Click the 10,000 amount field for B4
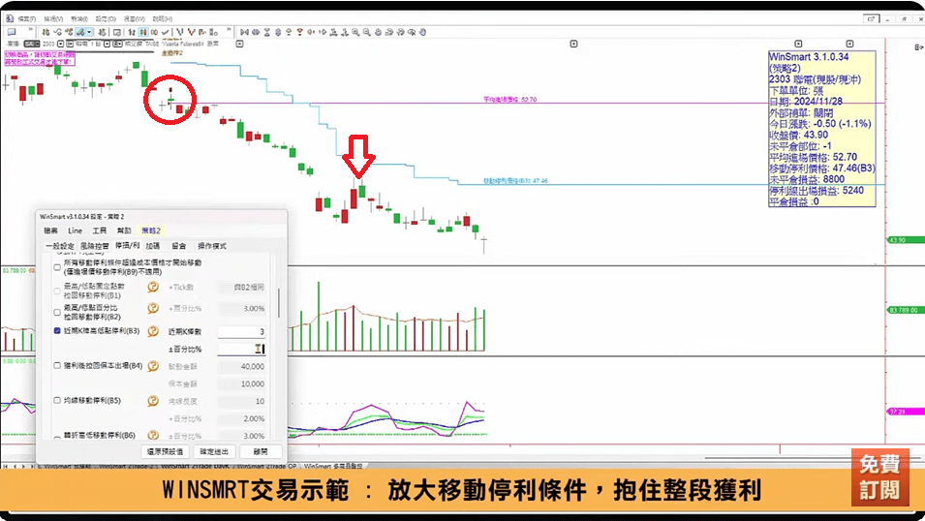 (241, 383)
